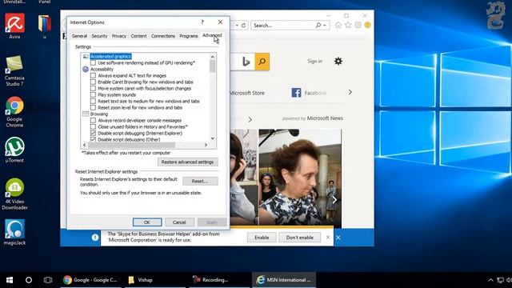Click the Sign in link on MSN
This screenshot has height=288, width=512.
pyautogui.click(x=314, y=61)
